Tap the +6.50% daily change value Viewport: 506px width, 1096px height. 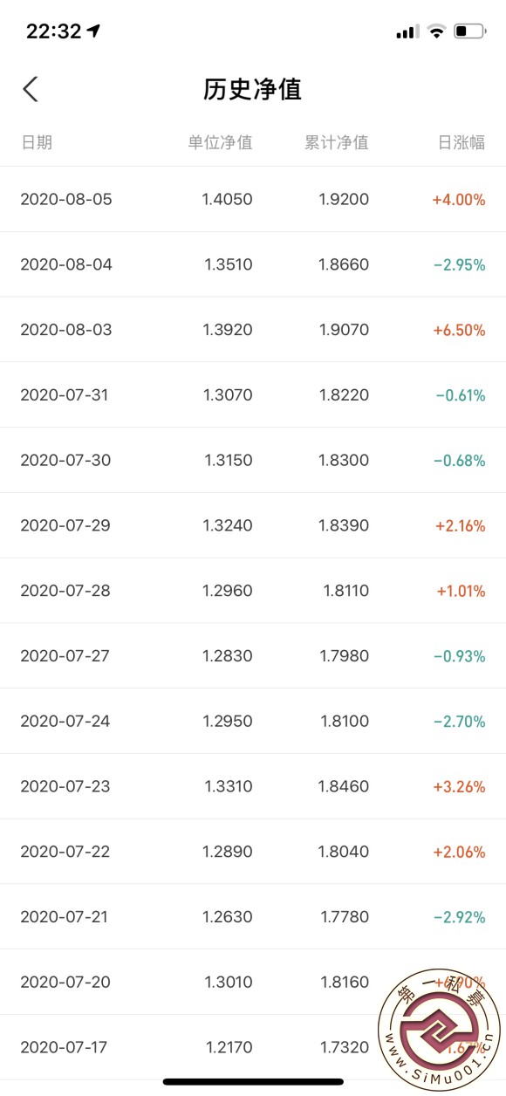(x=459, y=330)
